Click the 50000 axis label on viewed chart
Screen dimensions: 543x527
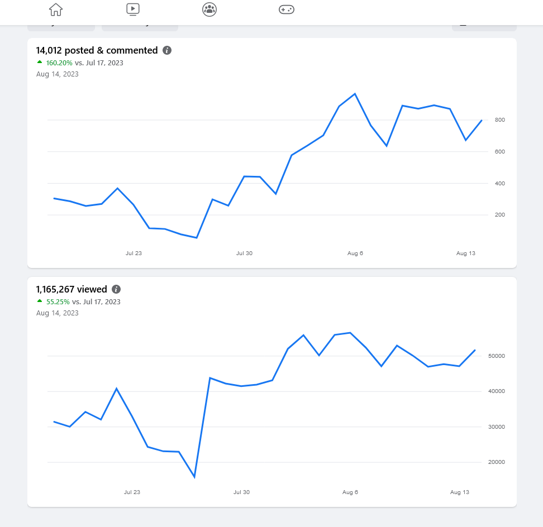pos(497,356)
